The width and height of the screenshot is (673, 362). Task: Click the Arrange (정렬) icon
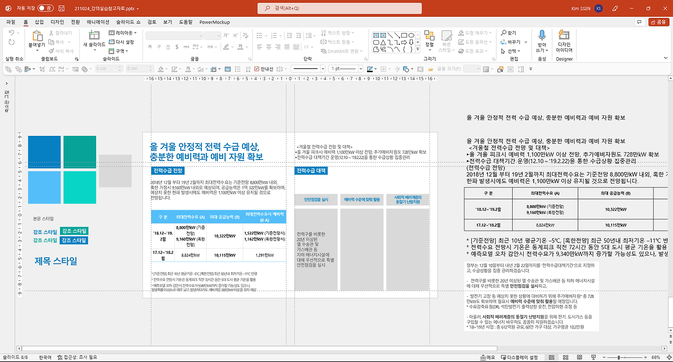pyautogui.click(x=430, y=36)
